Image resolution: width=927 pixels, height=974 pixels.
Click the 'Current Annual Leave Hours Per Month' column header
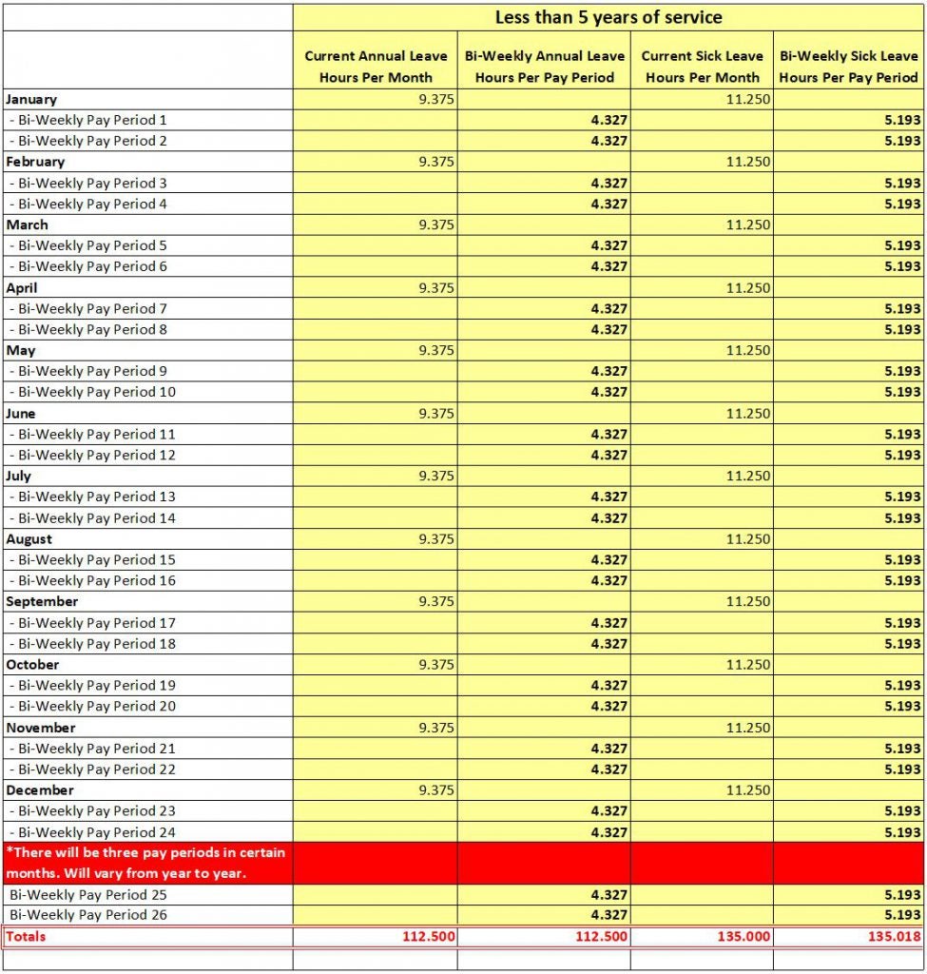(376, 67)
